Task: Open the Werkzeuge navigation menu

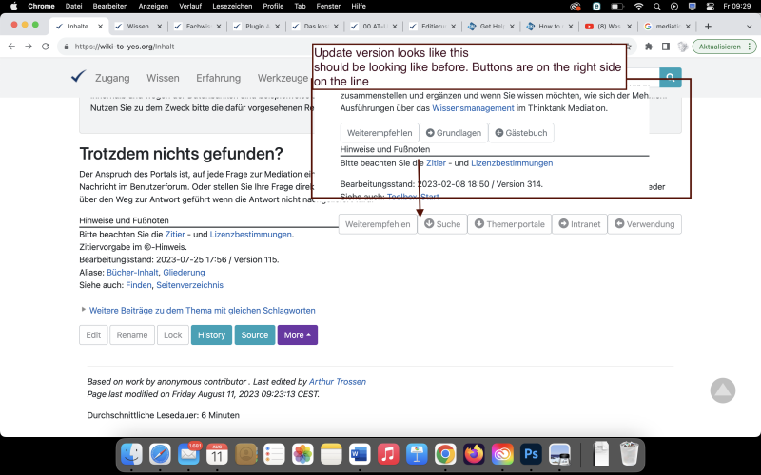Action: [283, 78]
